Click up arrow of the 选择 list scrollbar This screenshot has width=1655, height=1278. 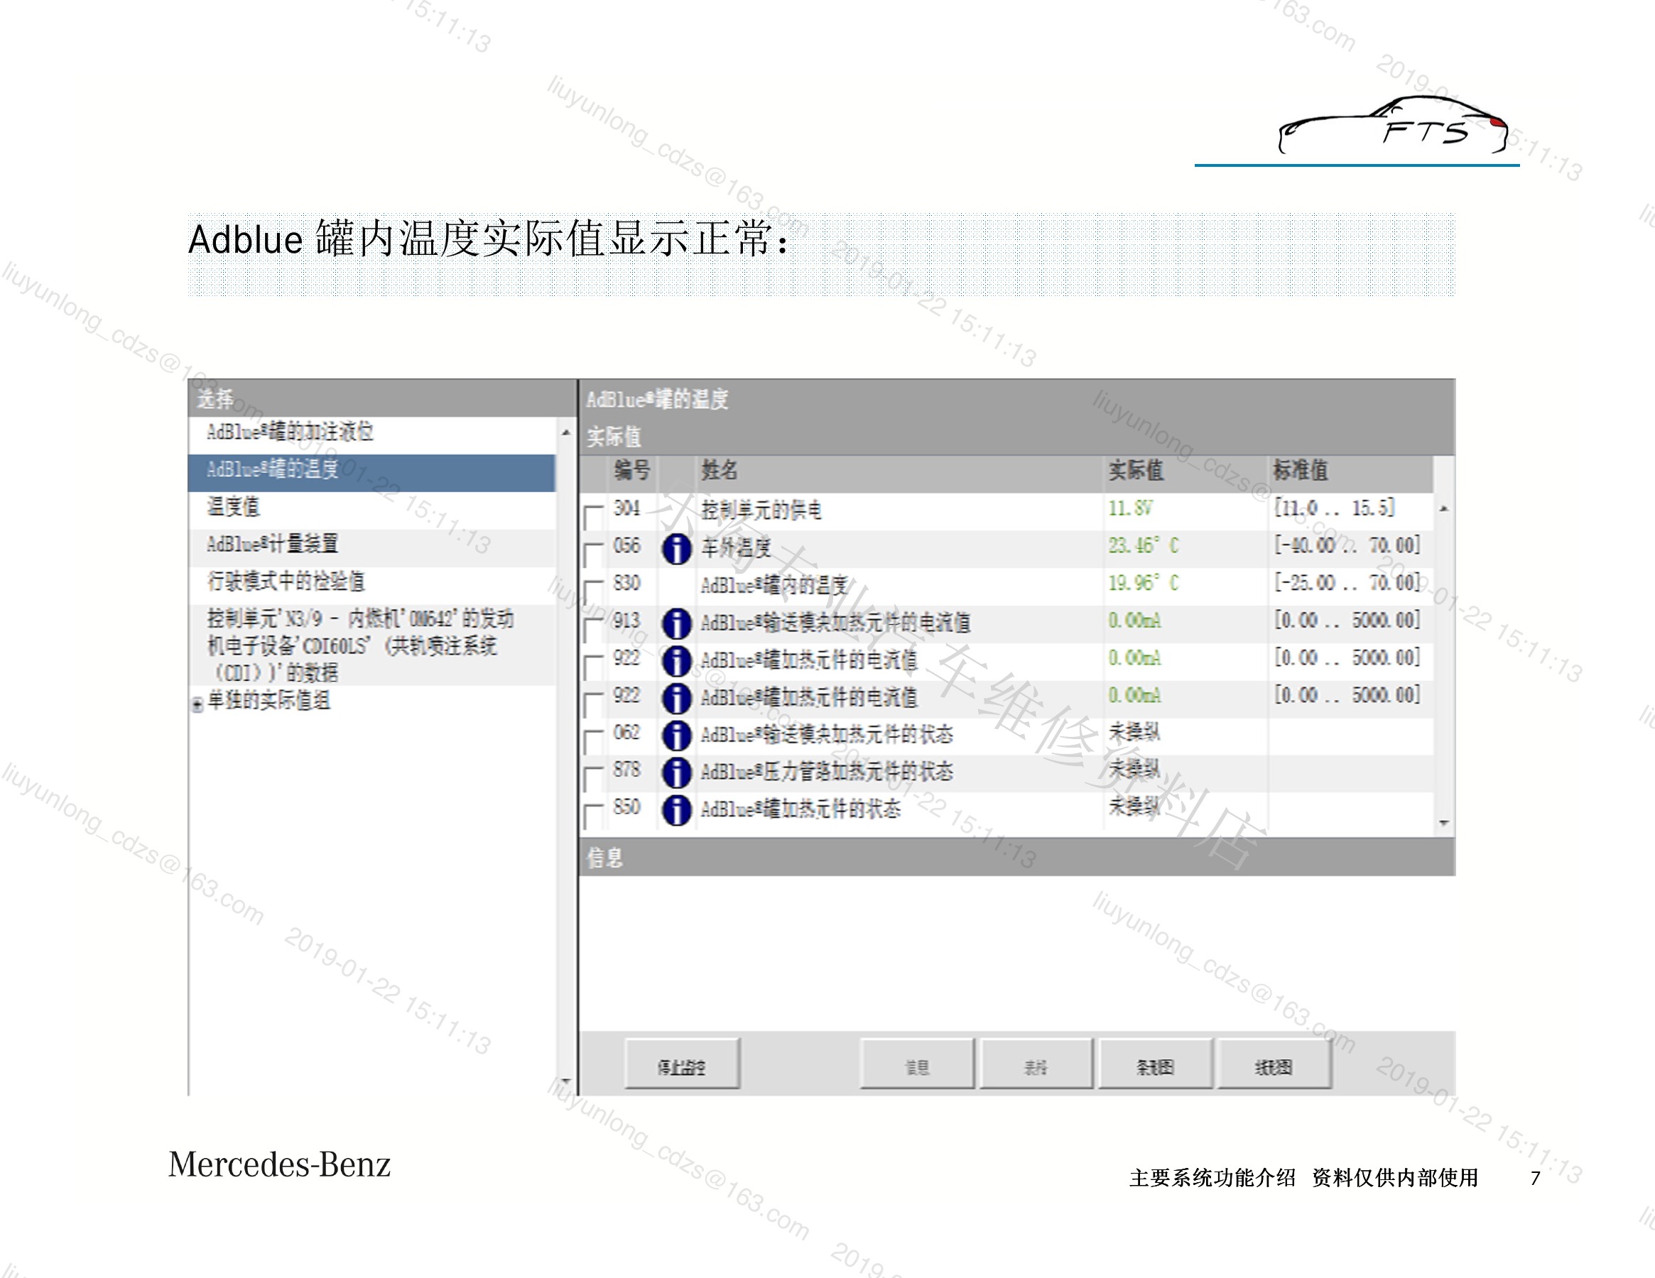tap(565, 432)
